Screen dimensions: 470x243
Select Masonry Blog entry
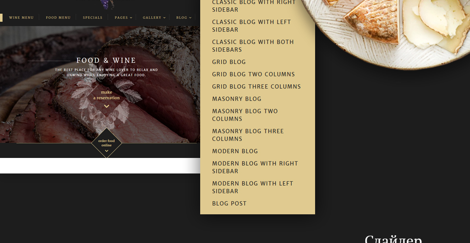[x=237, y=99]
